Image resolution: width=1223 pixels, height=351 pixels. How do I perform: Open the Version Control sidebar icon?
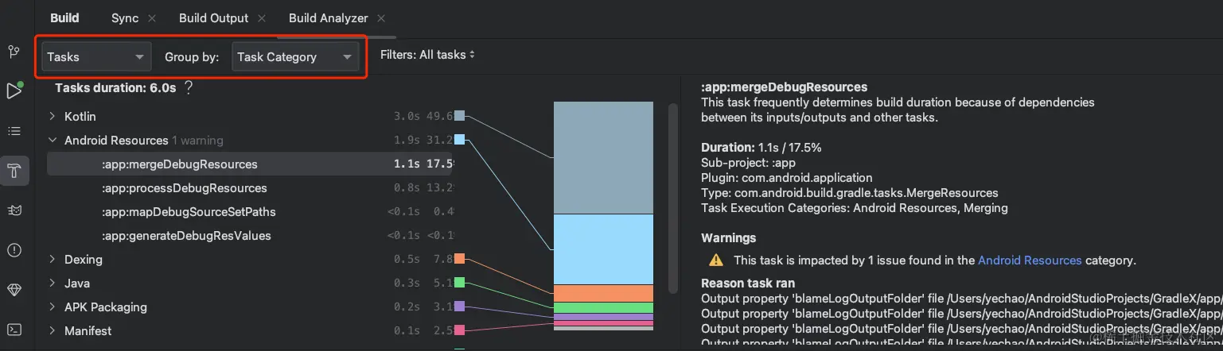[x=14, y=52]
